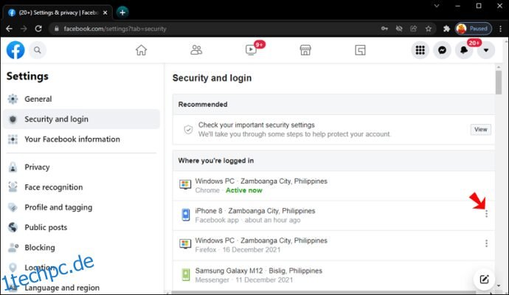Click the scrollbar down arrow

coord(499,286)
